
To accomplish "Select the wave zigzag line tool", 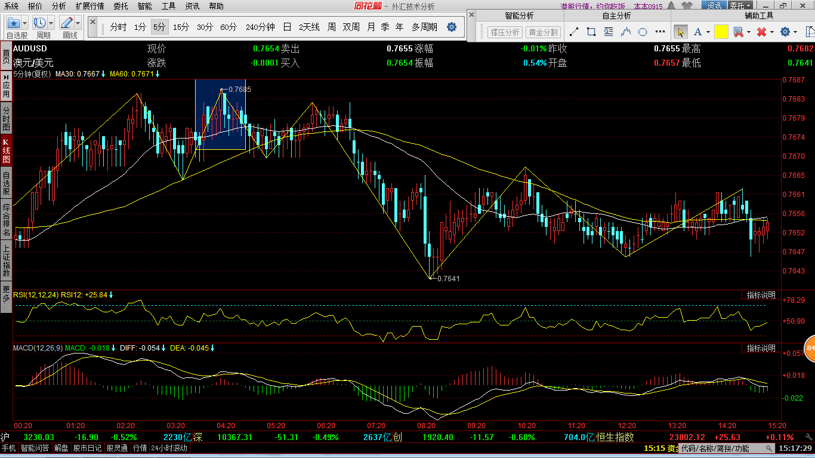I will tap(626, 32).
